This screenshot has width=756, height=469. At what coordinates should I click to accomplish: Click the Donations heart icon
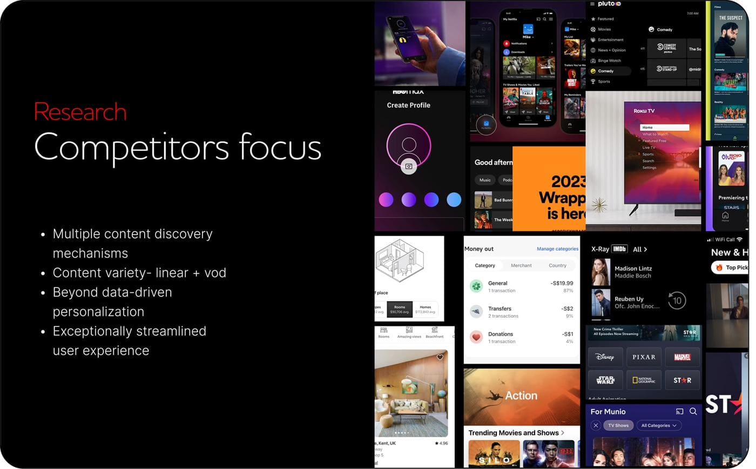click(x=476, y=337)
